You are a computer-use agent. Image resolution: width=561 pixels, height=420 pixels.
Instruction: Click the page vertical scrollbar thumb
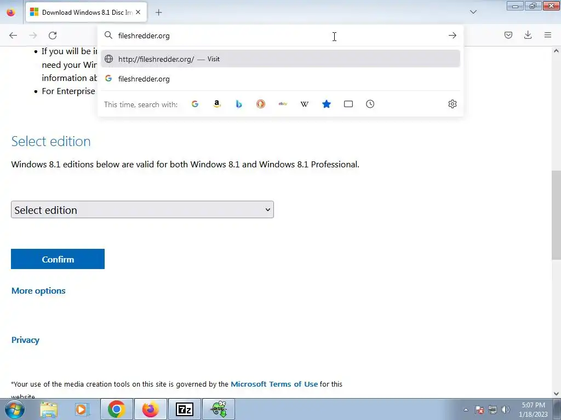pos(556,215)
